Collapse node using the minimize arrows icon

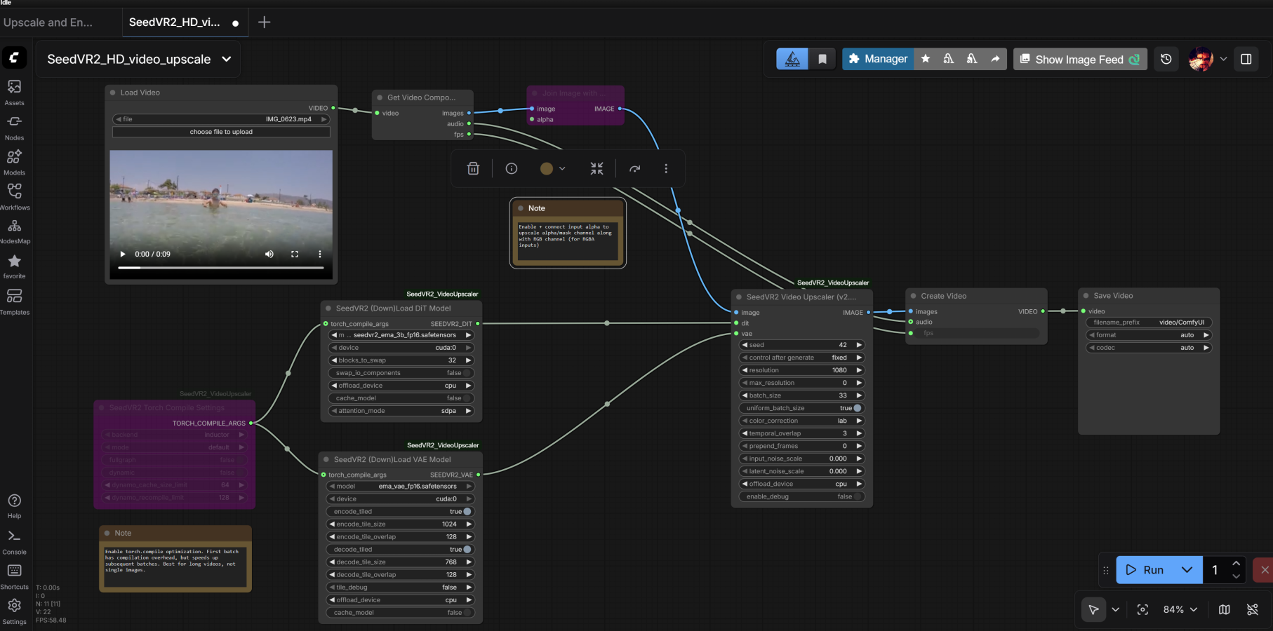[x=596, y=168]
